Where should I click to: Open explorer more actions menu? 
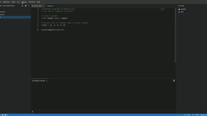[x=28, y=6]
